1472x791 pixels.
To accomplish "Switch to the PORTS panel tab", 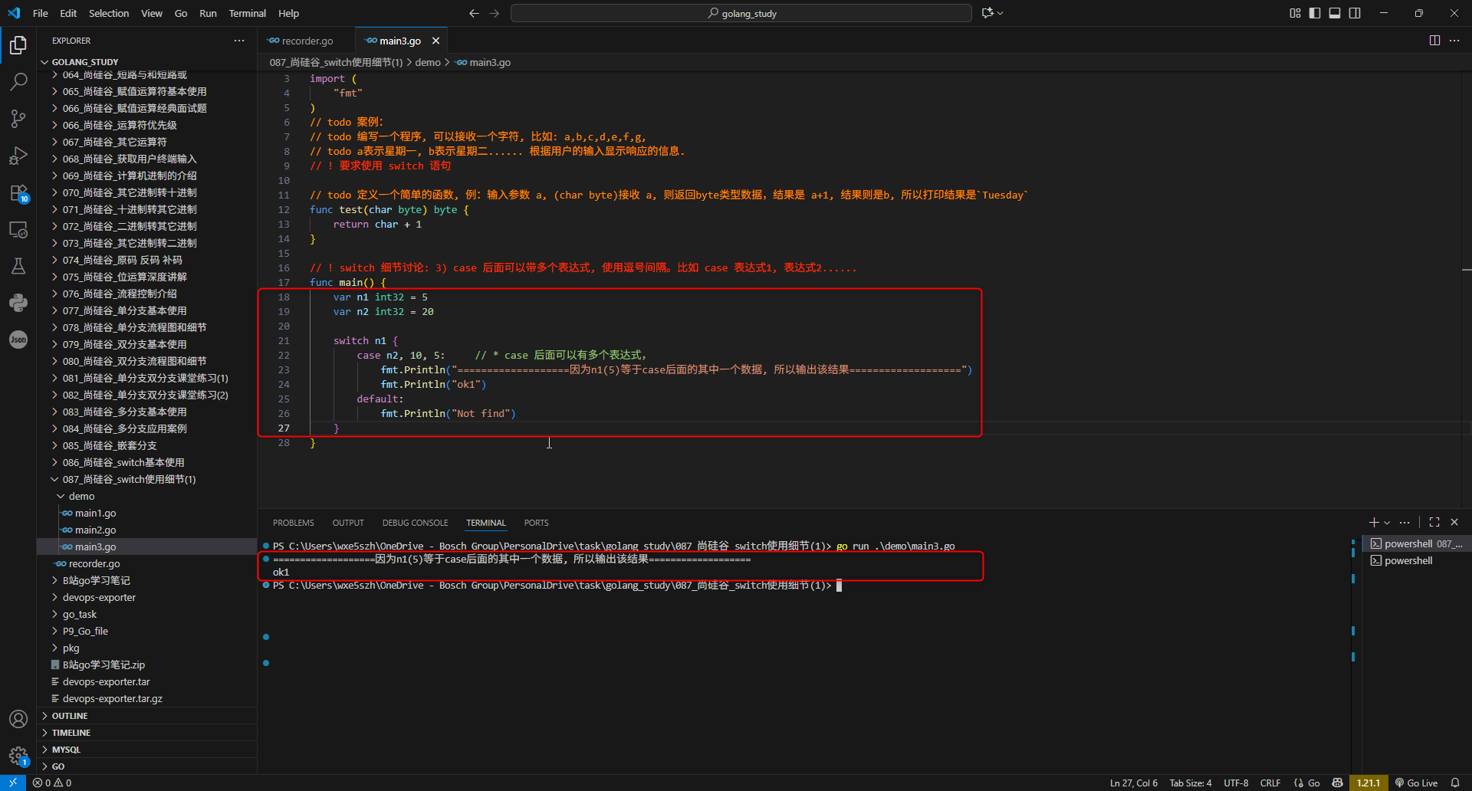I will click(537, 523).
